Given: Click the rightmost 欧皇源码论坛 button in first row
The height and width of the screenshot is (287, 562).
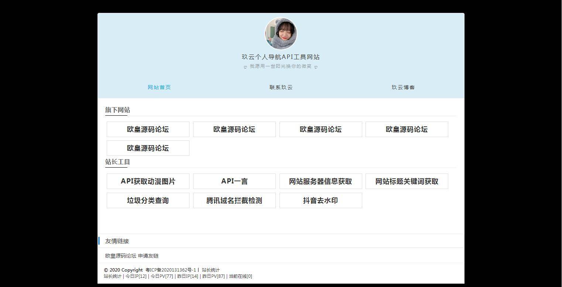Looking at the screenshot, I should tap(407, 129).
